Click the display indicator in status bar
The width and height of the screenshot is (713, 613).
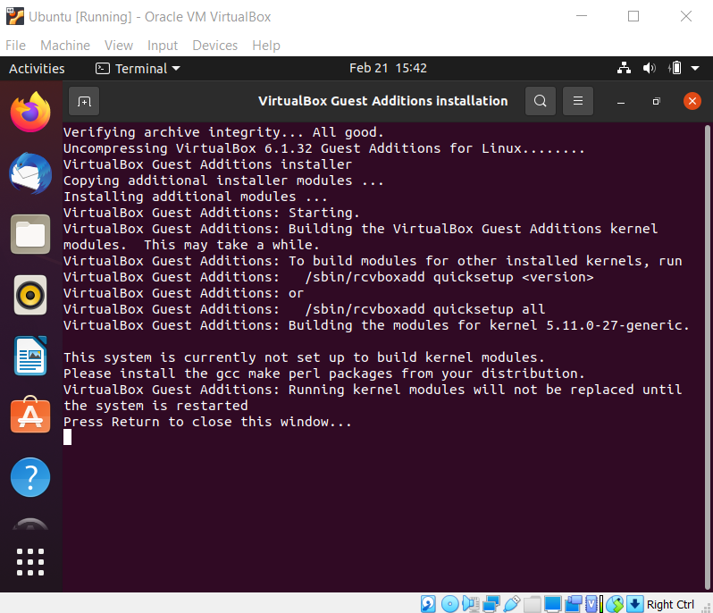(552, 604)
